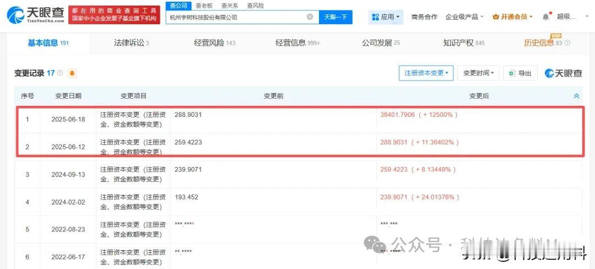Viewport: 595px width, 269px height.
Task: Click the value 239.9071 (+24.01376%)
Action: click(x=420, y=197)
